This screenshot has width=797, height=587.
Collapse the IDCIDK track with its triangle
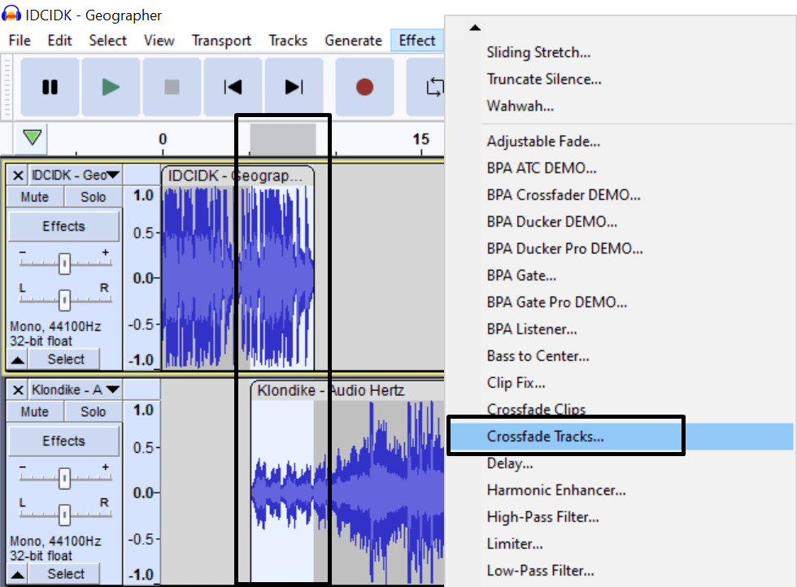18,359
